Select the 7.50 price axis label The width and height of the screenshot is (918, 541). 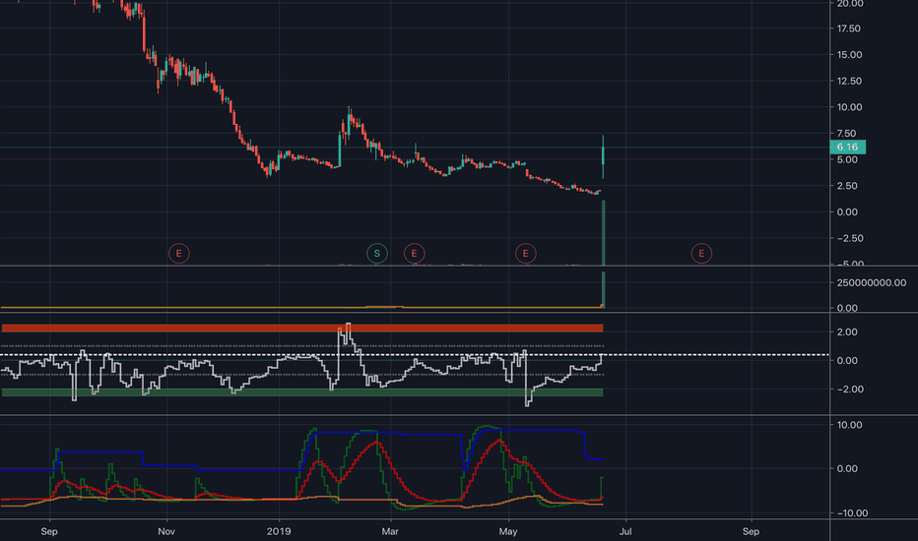(x=846, y=134)
